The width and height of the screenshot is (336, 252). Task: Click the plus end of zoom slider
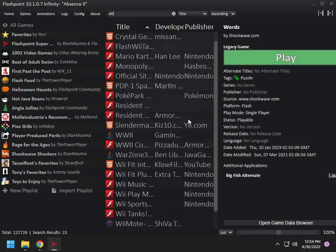point(318,232)
